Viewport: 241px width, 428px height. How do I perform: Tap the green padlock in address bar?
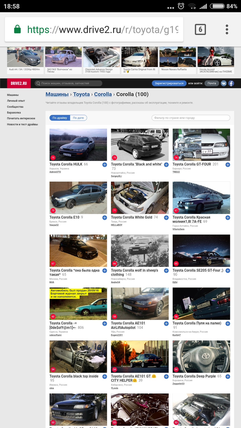pyautogui.click(x=17, y=29)
